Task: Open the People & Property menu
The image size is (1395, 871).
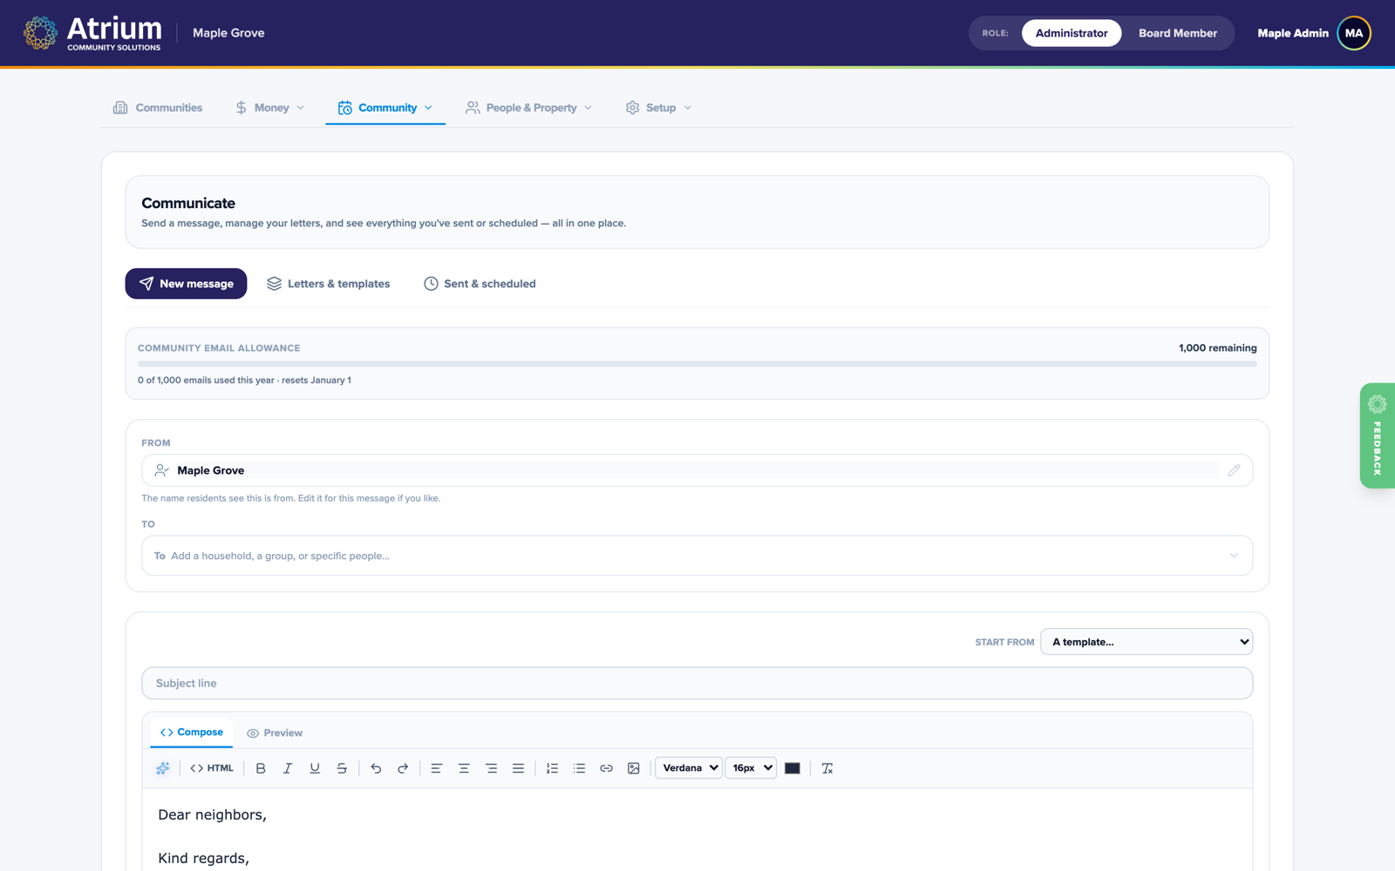Action: [x=529, y=108]
